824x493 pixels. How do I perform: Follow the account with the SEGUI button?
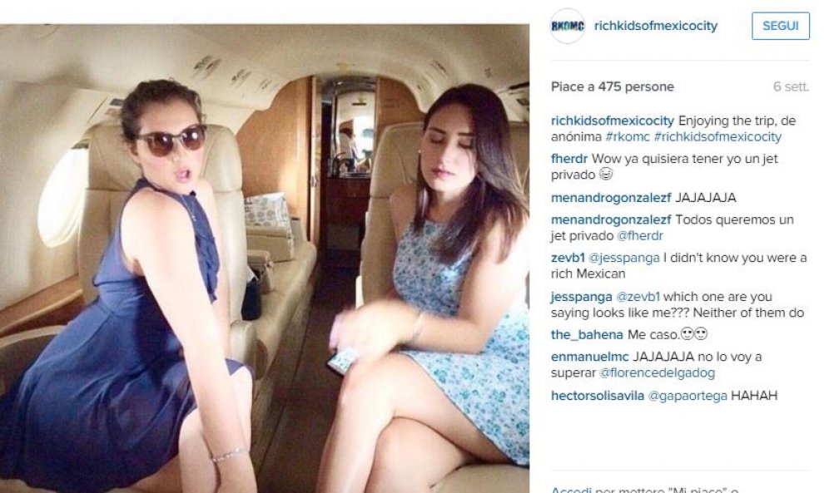(x=781, y=26)
